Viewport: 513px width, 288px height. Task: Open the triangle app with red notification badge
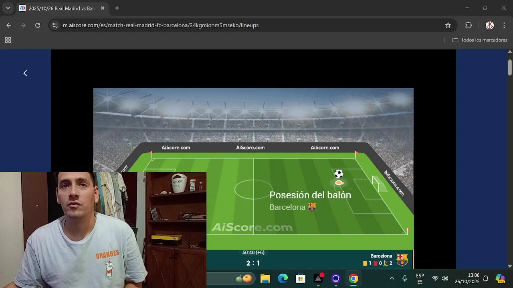[319, 278]
